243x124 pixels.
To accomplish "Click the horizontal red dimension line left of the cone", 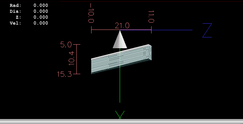I will pyautogui.click(x=105, y=30).
